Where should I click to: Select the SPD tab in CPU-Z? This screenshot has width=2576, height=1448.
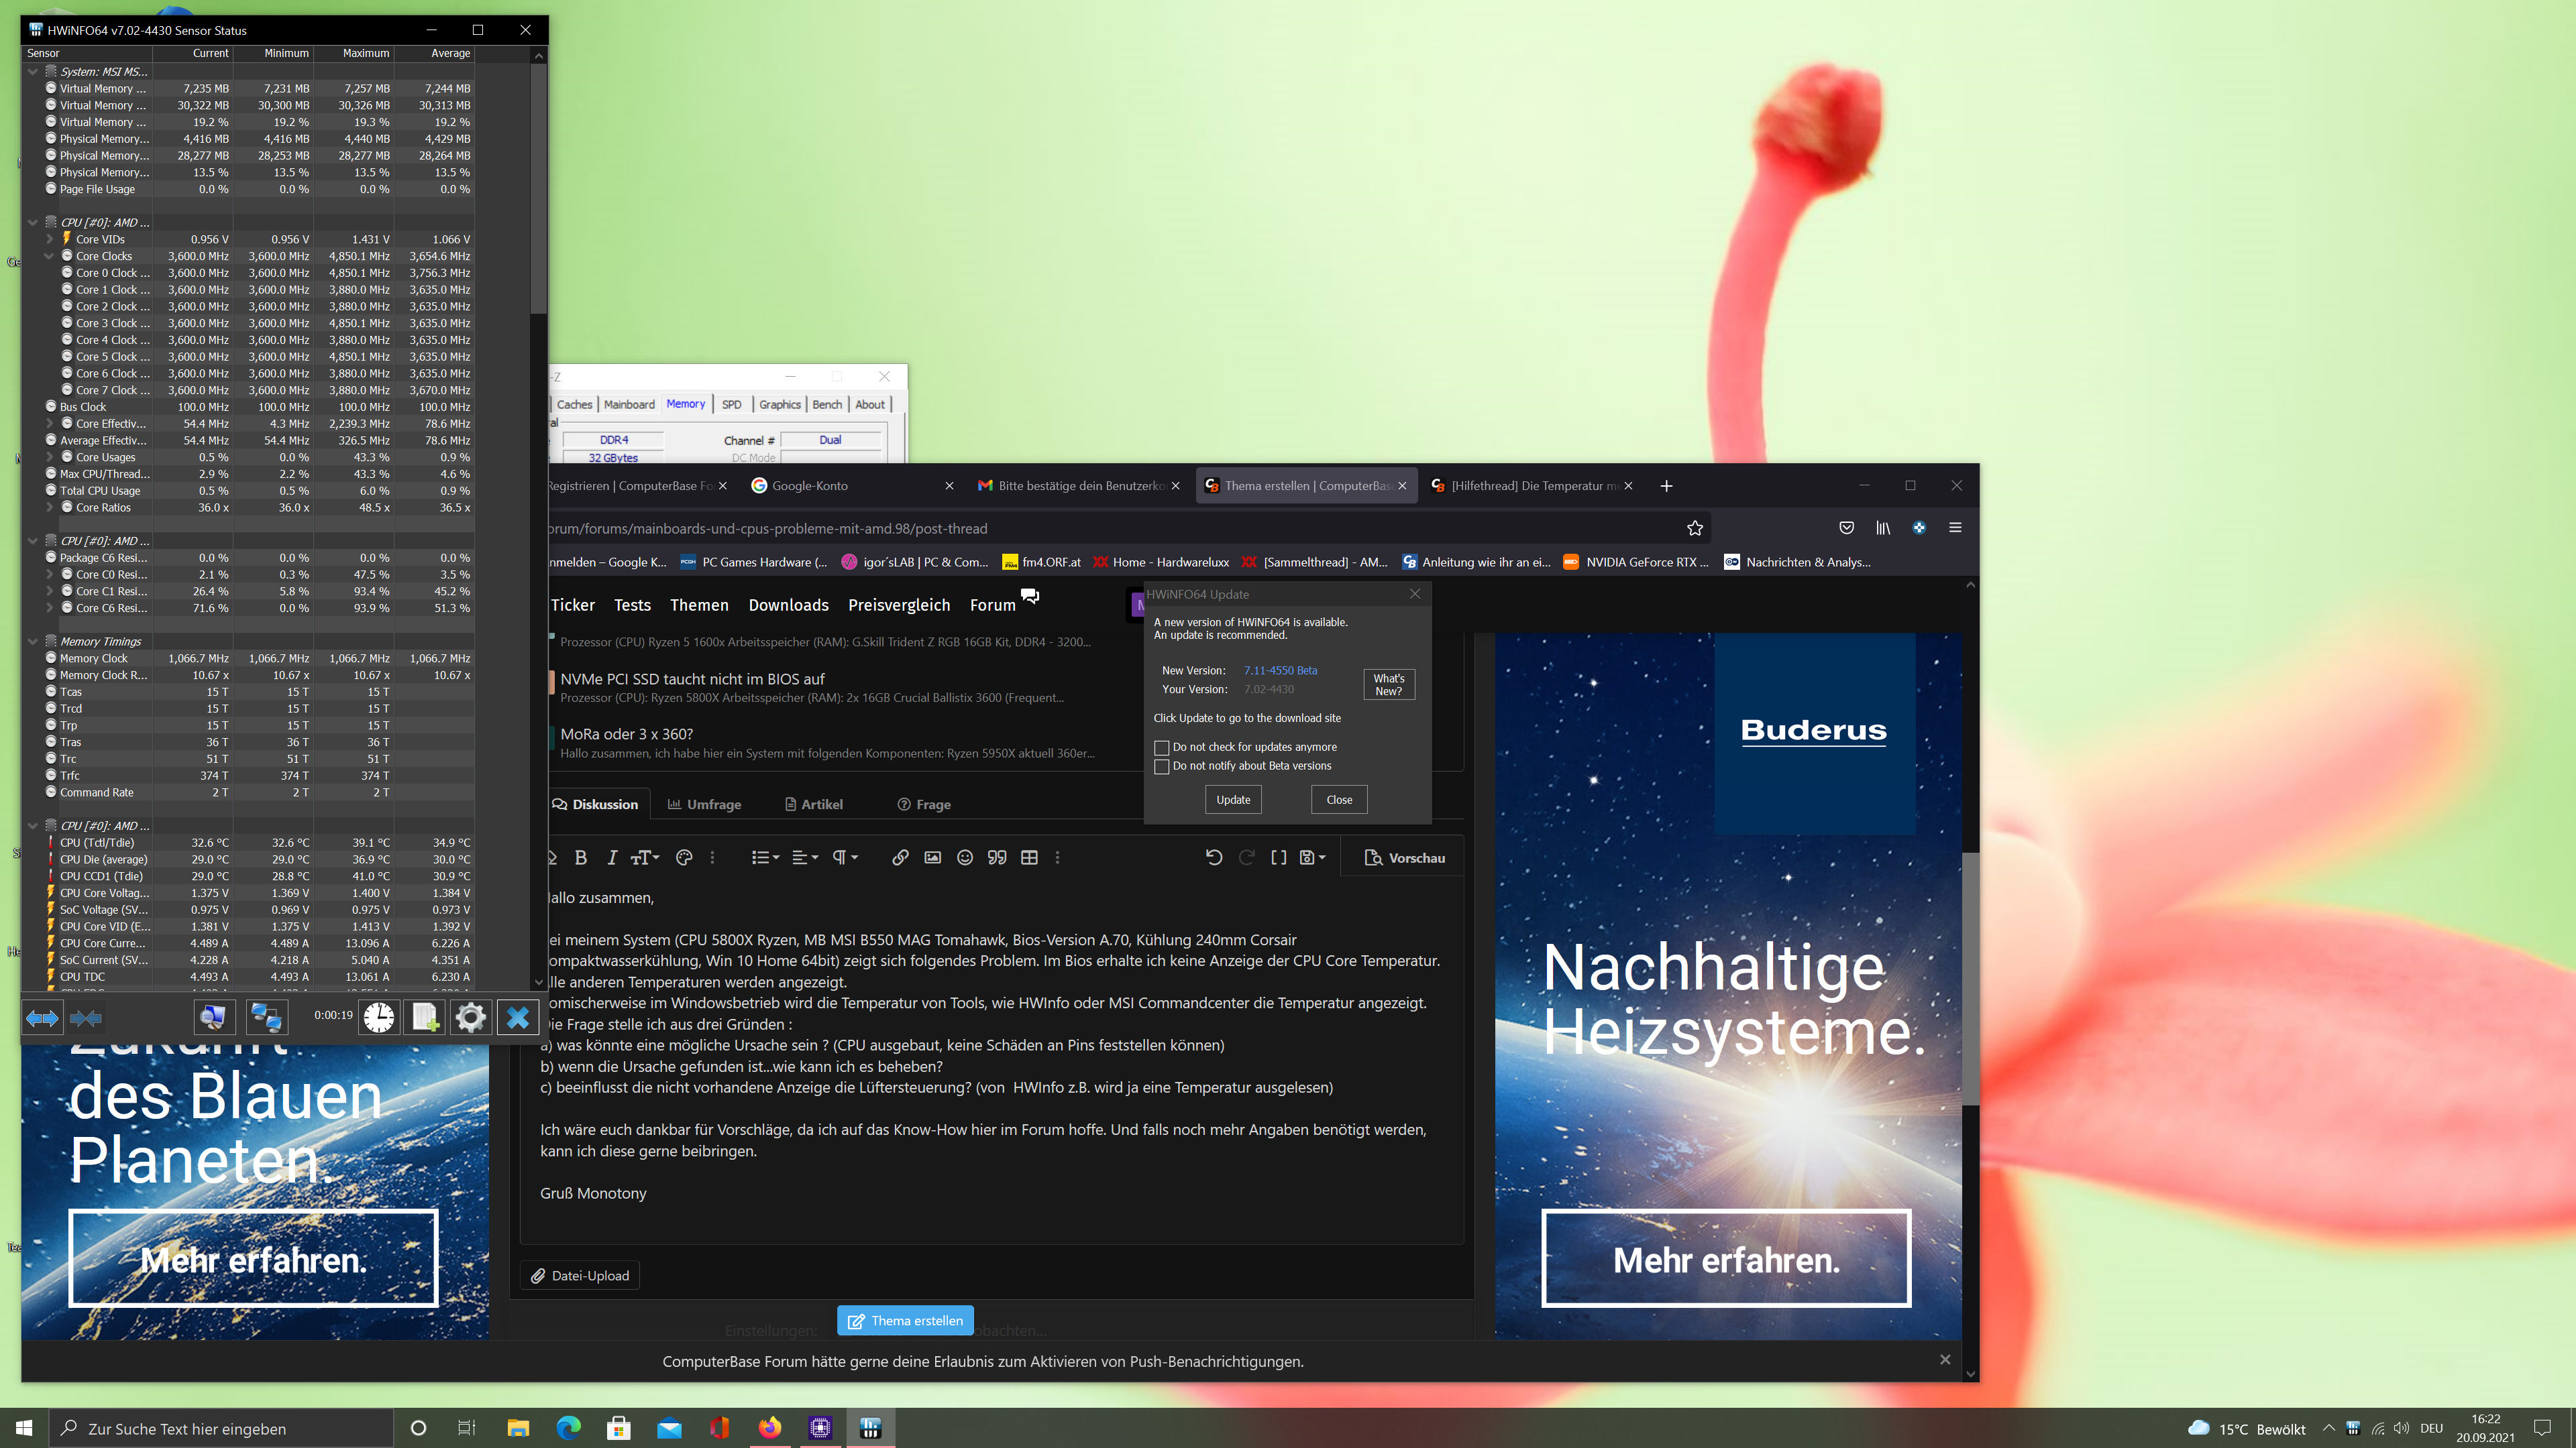pyautogui.click(x=732, y=405)
